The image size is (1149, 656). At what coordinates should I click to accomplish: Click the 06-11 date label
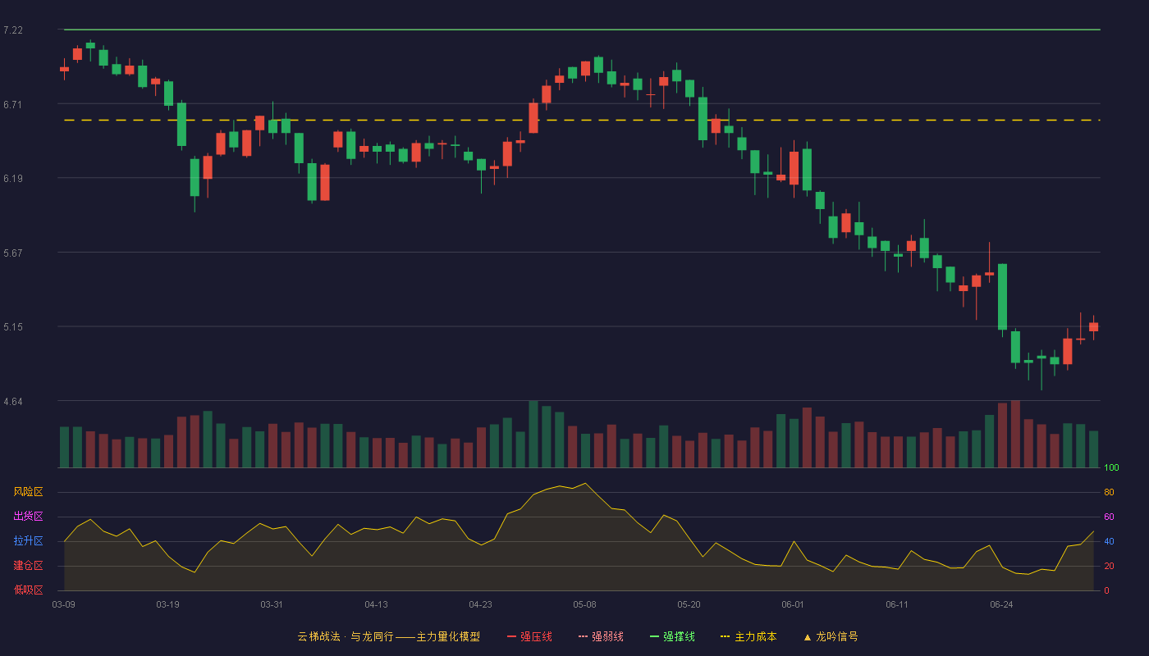897,604
